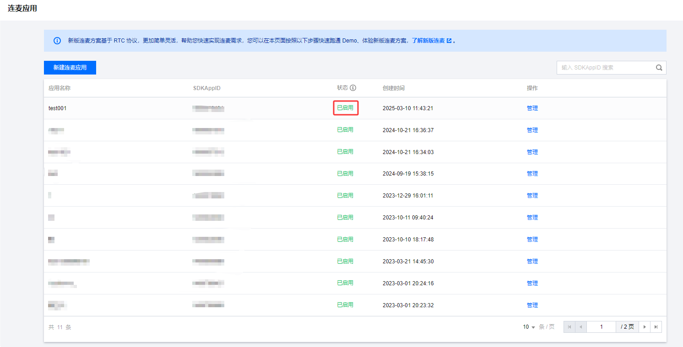This screenshot has height=347, width=683.
Task: Go to the next page arrow
Action: (x=645, y=327)
